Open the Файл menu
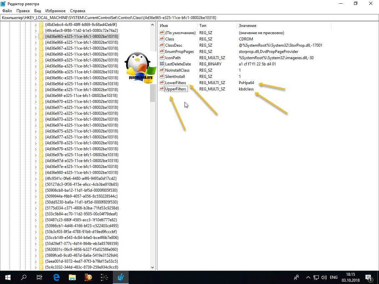The image size is (379, 284). [7, 11]
